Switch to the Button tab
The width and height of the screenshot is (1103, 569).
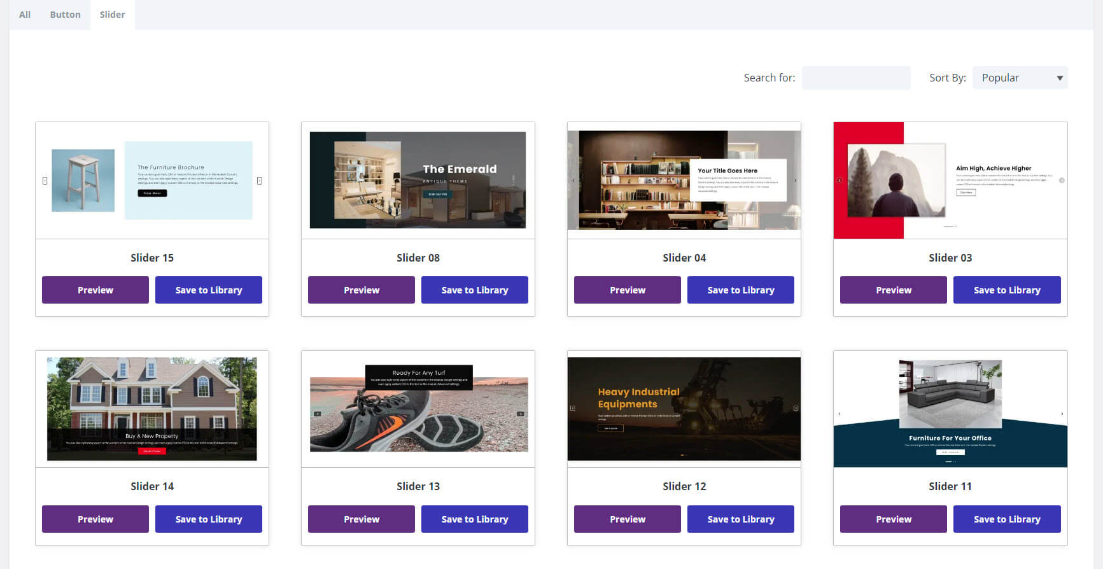tap(65, 15)
